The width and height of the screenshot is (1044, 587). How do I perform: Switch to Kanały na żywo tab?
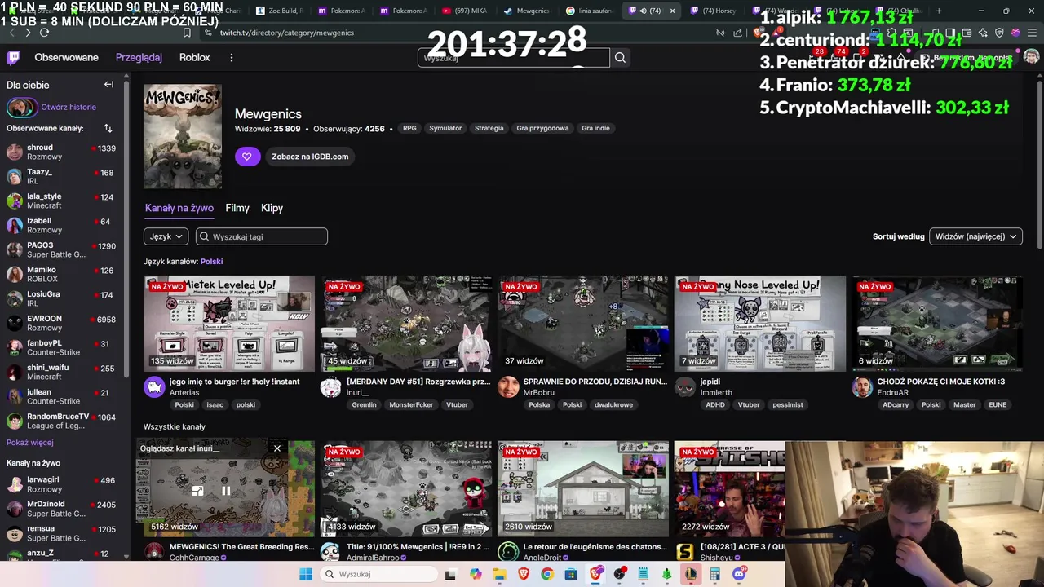pos(179,208)
